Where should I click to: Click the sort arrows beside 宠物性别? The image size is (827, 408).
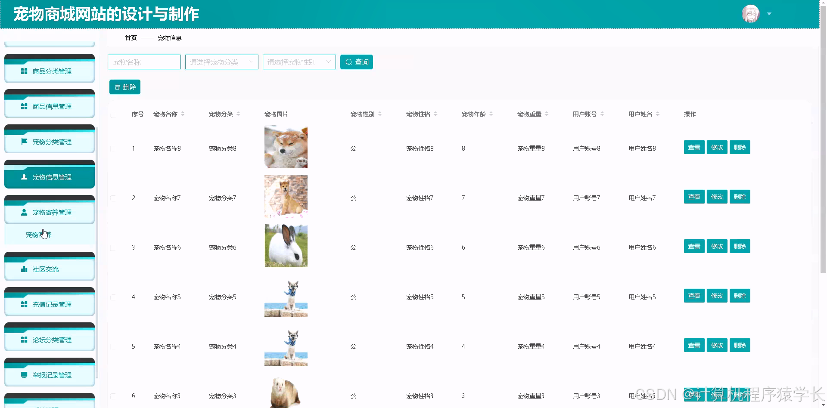tap(380, 114)
